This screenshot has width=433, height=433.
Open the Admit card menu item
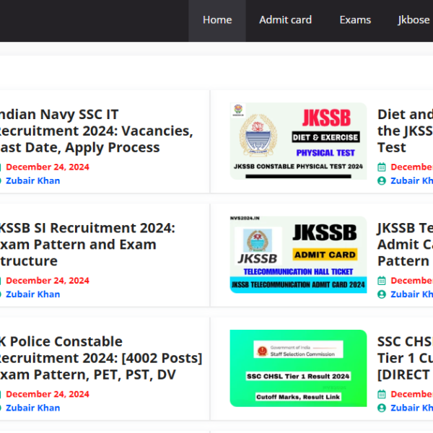click(x=285, y=20)
